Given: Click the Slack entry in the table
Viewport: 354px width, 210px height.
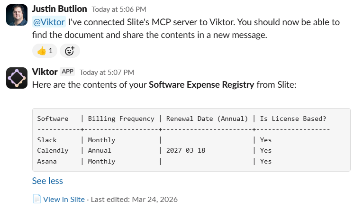Looking at the screenshot, I should pyautogui.click(x=47, y=140).
